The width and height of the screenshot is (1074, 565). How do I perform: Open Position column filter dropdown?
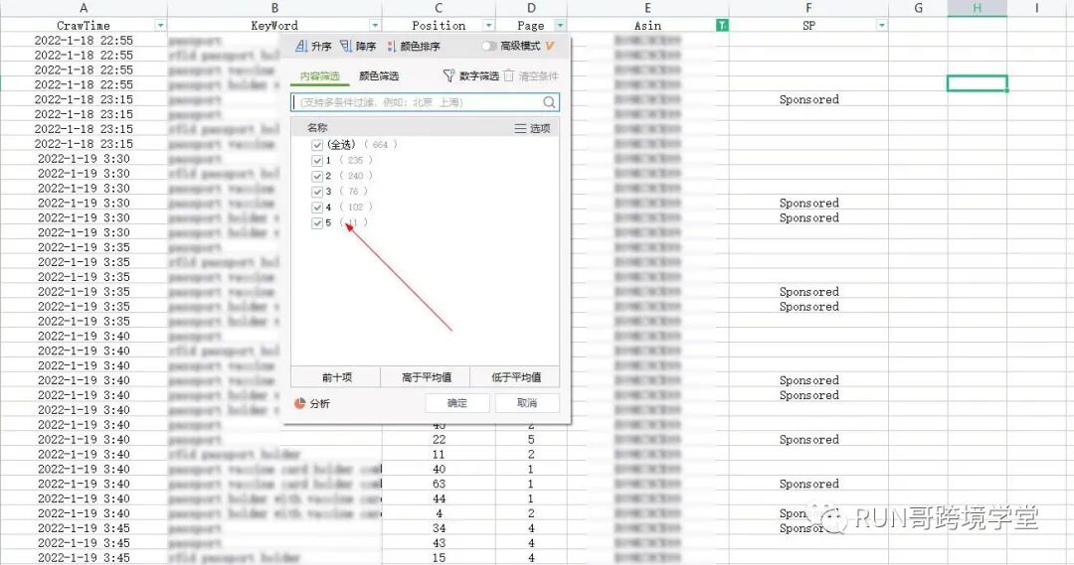(488, 25)
